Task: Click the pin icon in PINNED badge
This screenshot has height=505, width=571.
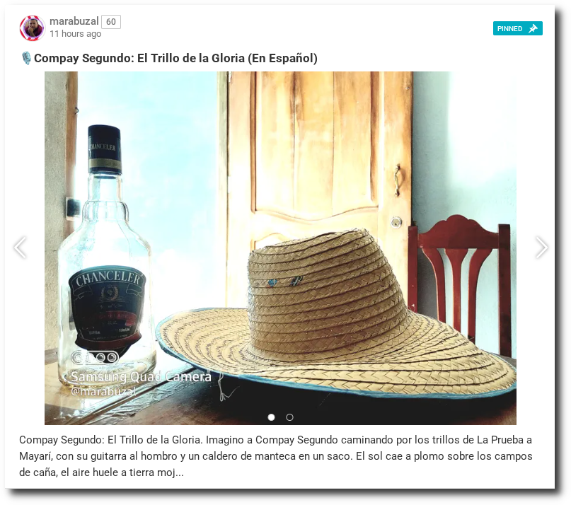Action: click(x=533, y=28)
